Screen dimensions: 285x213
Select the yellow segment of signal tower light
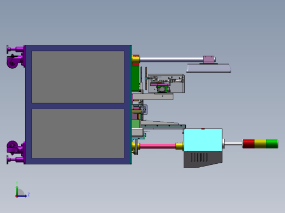pyautogui.click(x=260, y=144)
